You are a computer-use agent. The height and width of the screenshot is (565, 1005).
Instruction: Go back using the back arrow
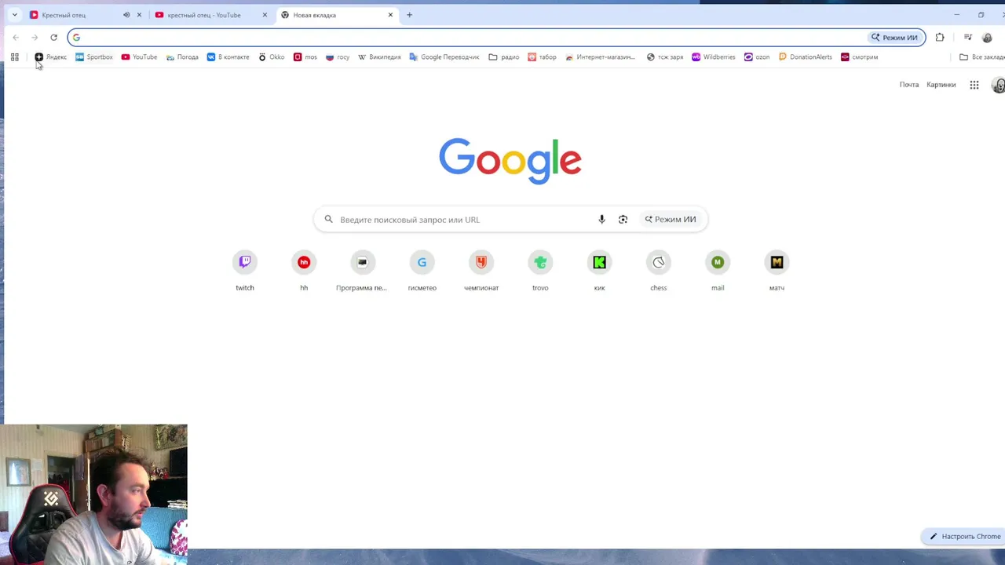click(16, 37)
